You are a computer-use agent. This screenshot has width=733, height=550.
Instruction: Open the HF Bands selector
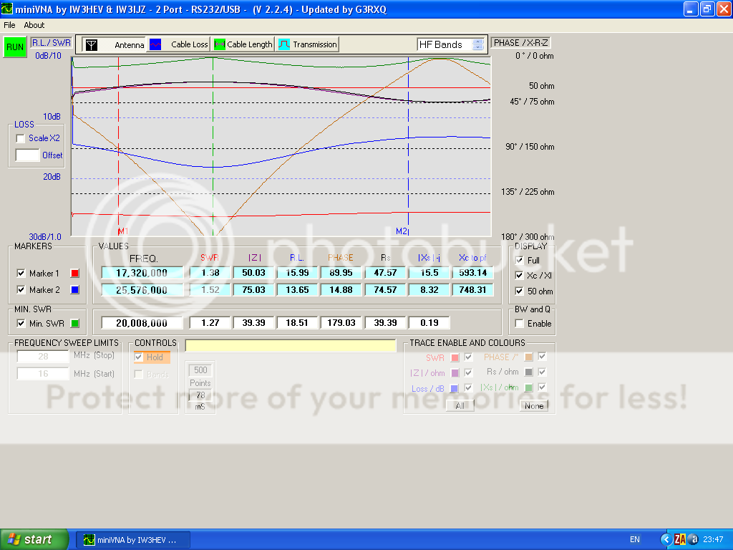pos(451,44)
